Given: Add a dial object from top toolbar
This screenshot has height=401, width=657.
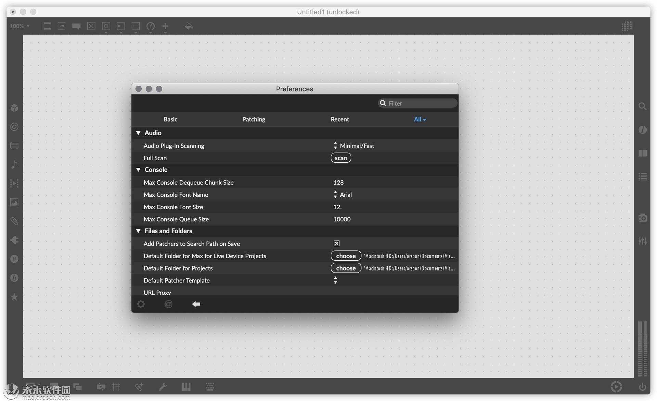Looking at the screenshot, I should pyautogui.click(x=151, y=26).
